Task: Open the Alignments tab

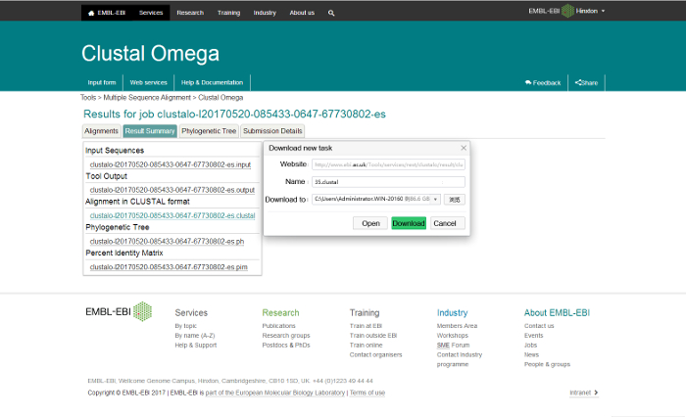Action: (101, 131)
